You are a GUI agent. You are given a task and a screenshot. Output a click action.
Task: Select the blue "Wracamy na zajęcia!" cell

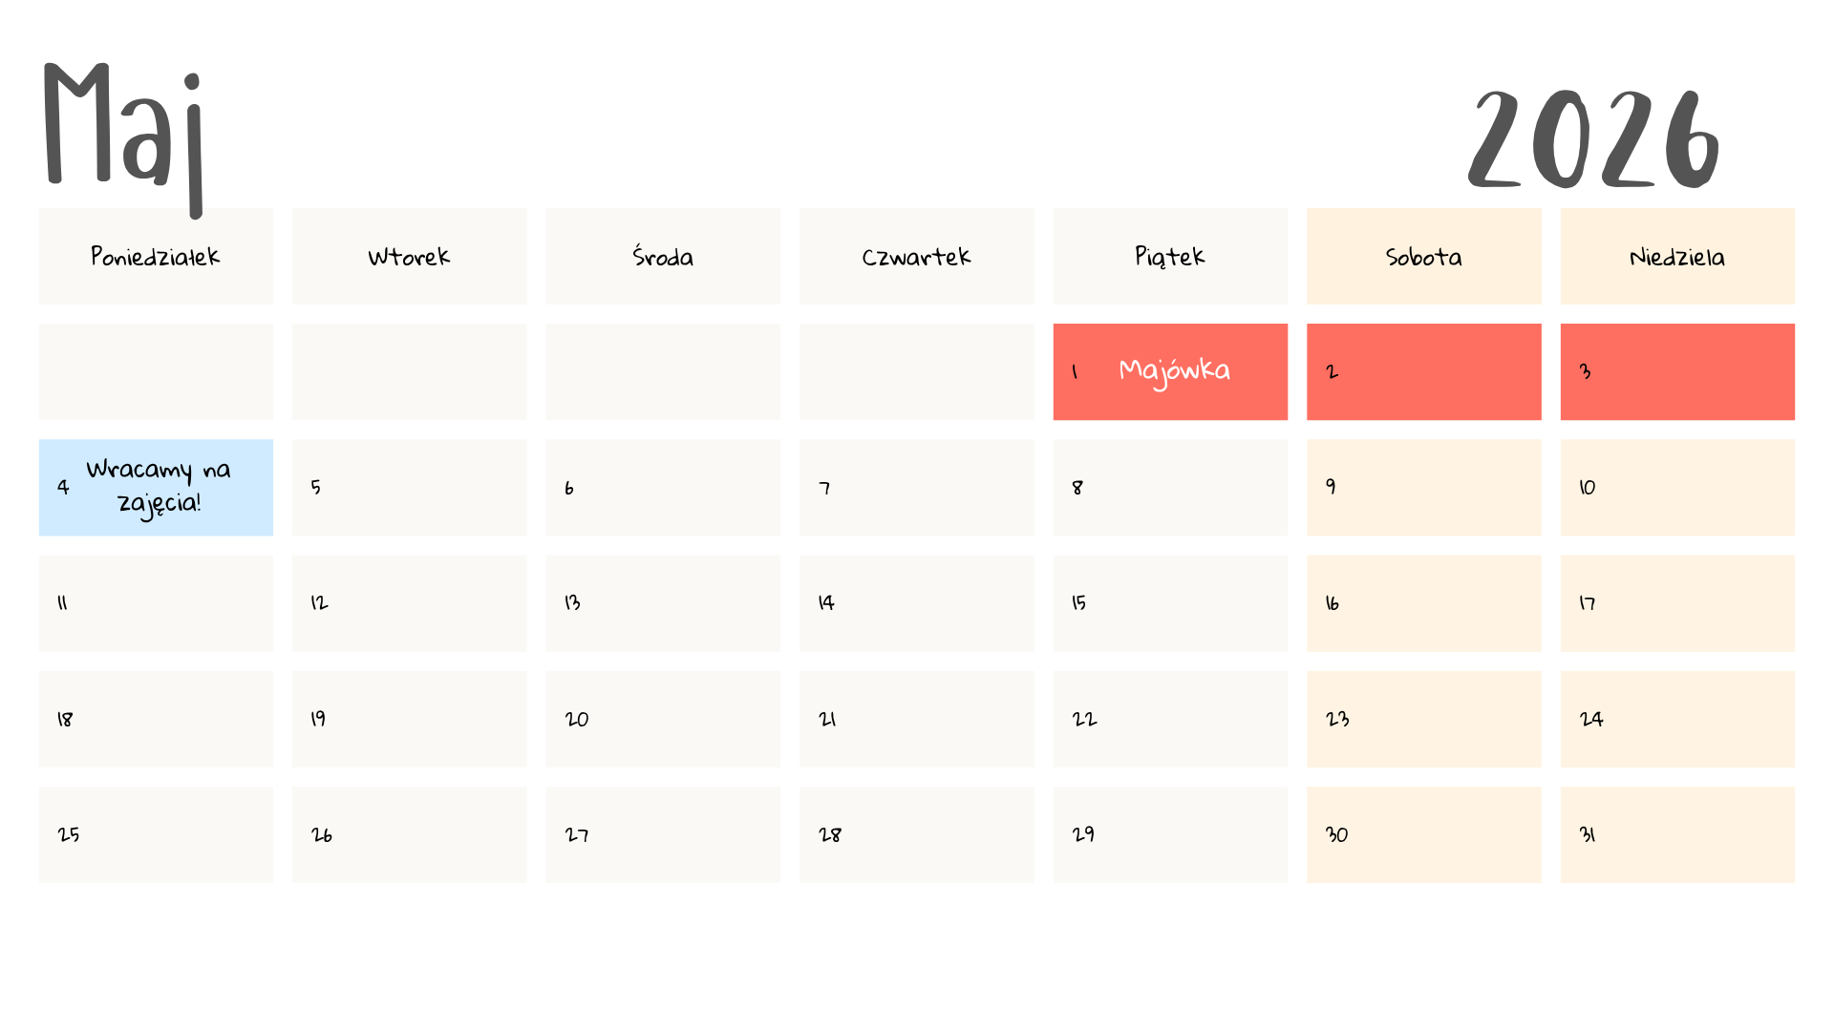(x=156, y=487)
